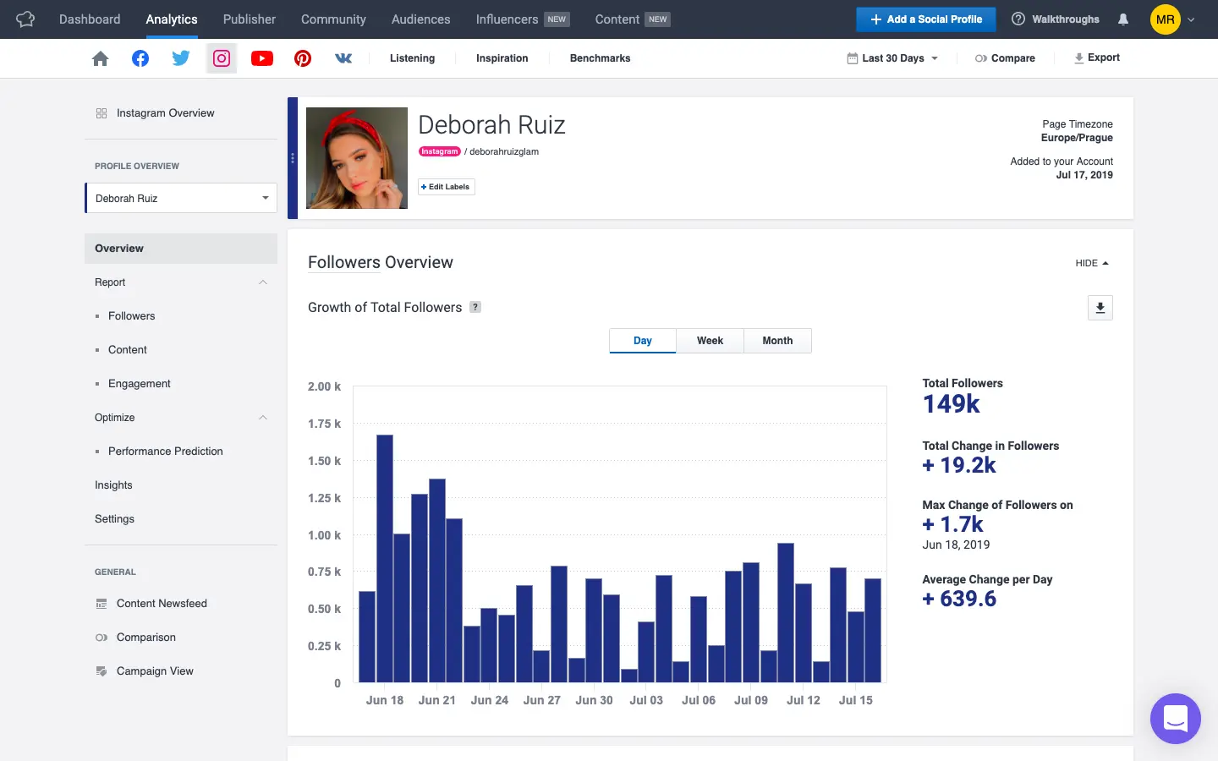1218x761 pixels.
Task: Click Add a Social Profile button
Action: pyautogui.click(x=925, y=19)
